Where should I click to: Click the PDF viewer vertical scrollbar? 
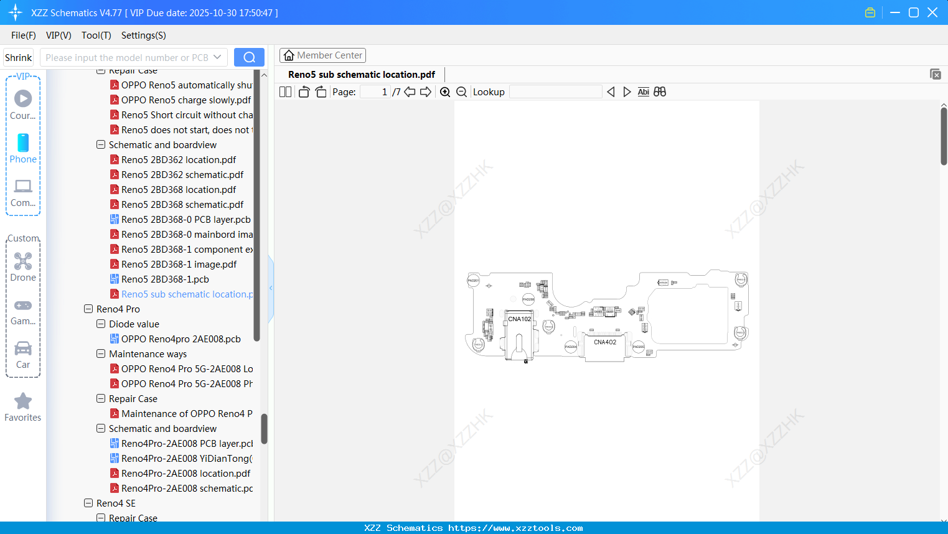[944, 136]
